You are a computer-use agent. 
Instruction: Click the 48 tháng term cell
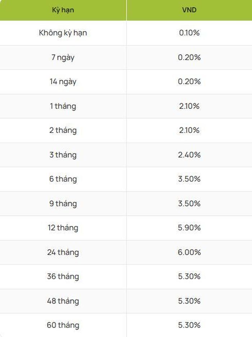[63, 301]
